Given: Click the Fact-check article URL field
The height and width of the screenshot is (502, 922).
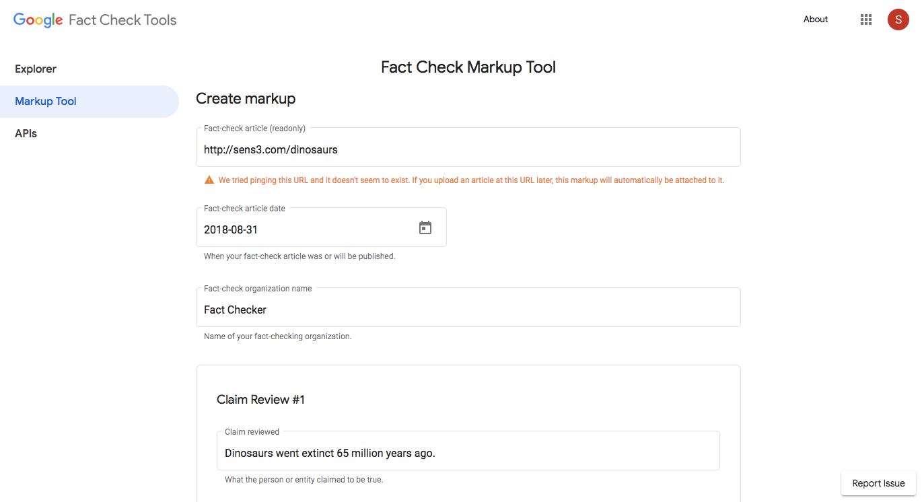Looking at the screenshot, I should point(468,149).
